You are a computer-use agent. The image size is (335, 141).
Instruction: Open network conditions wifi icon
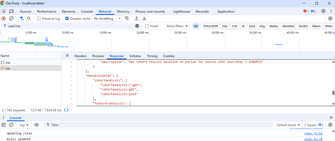127,18
